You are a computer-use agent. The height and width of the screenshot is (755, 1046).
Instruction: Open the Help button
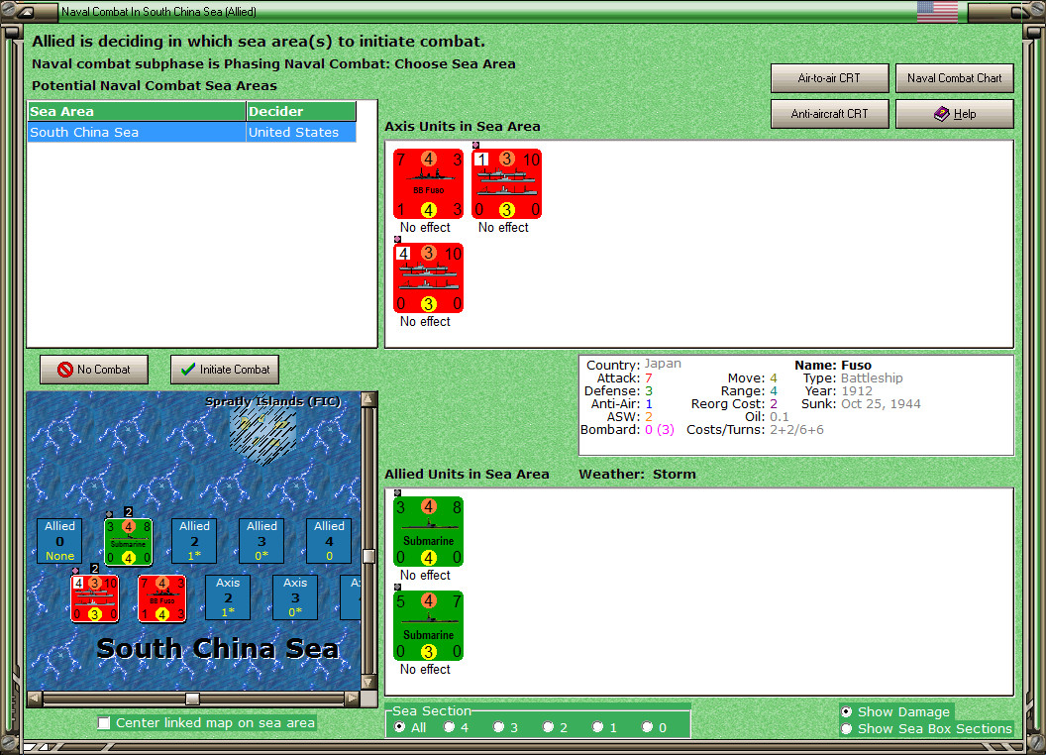coord(954,114)
